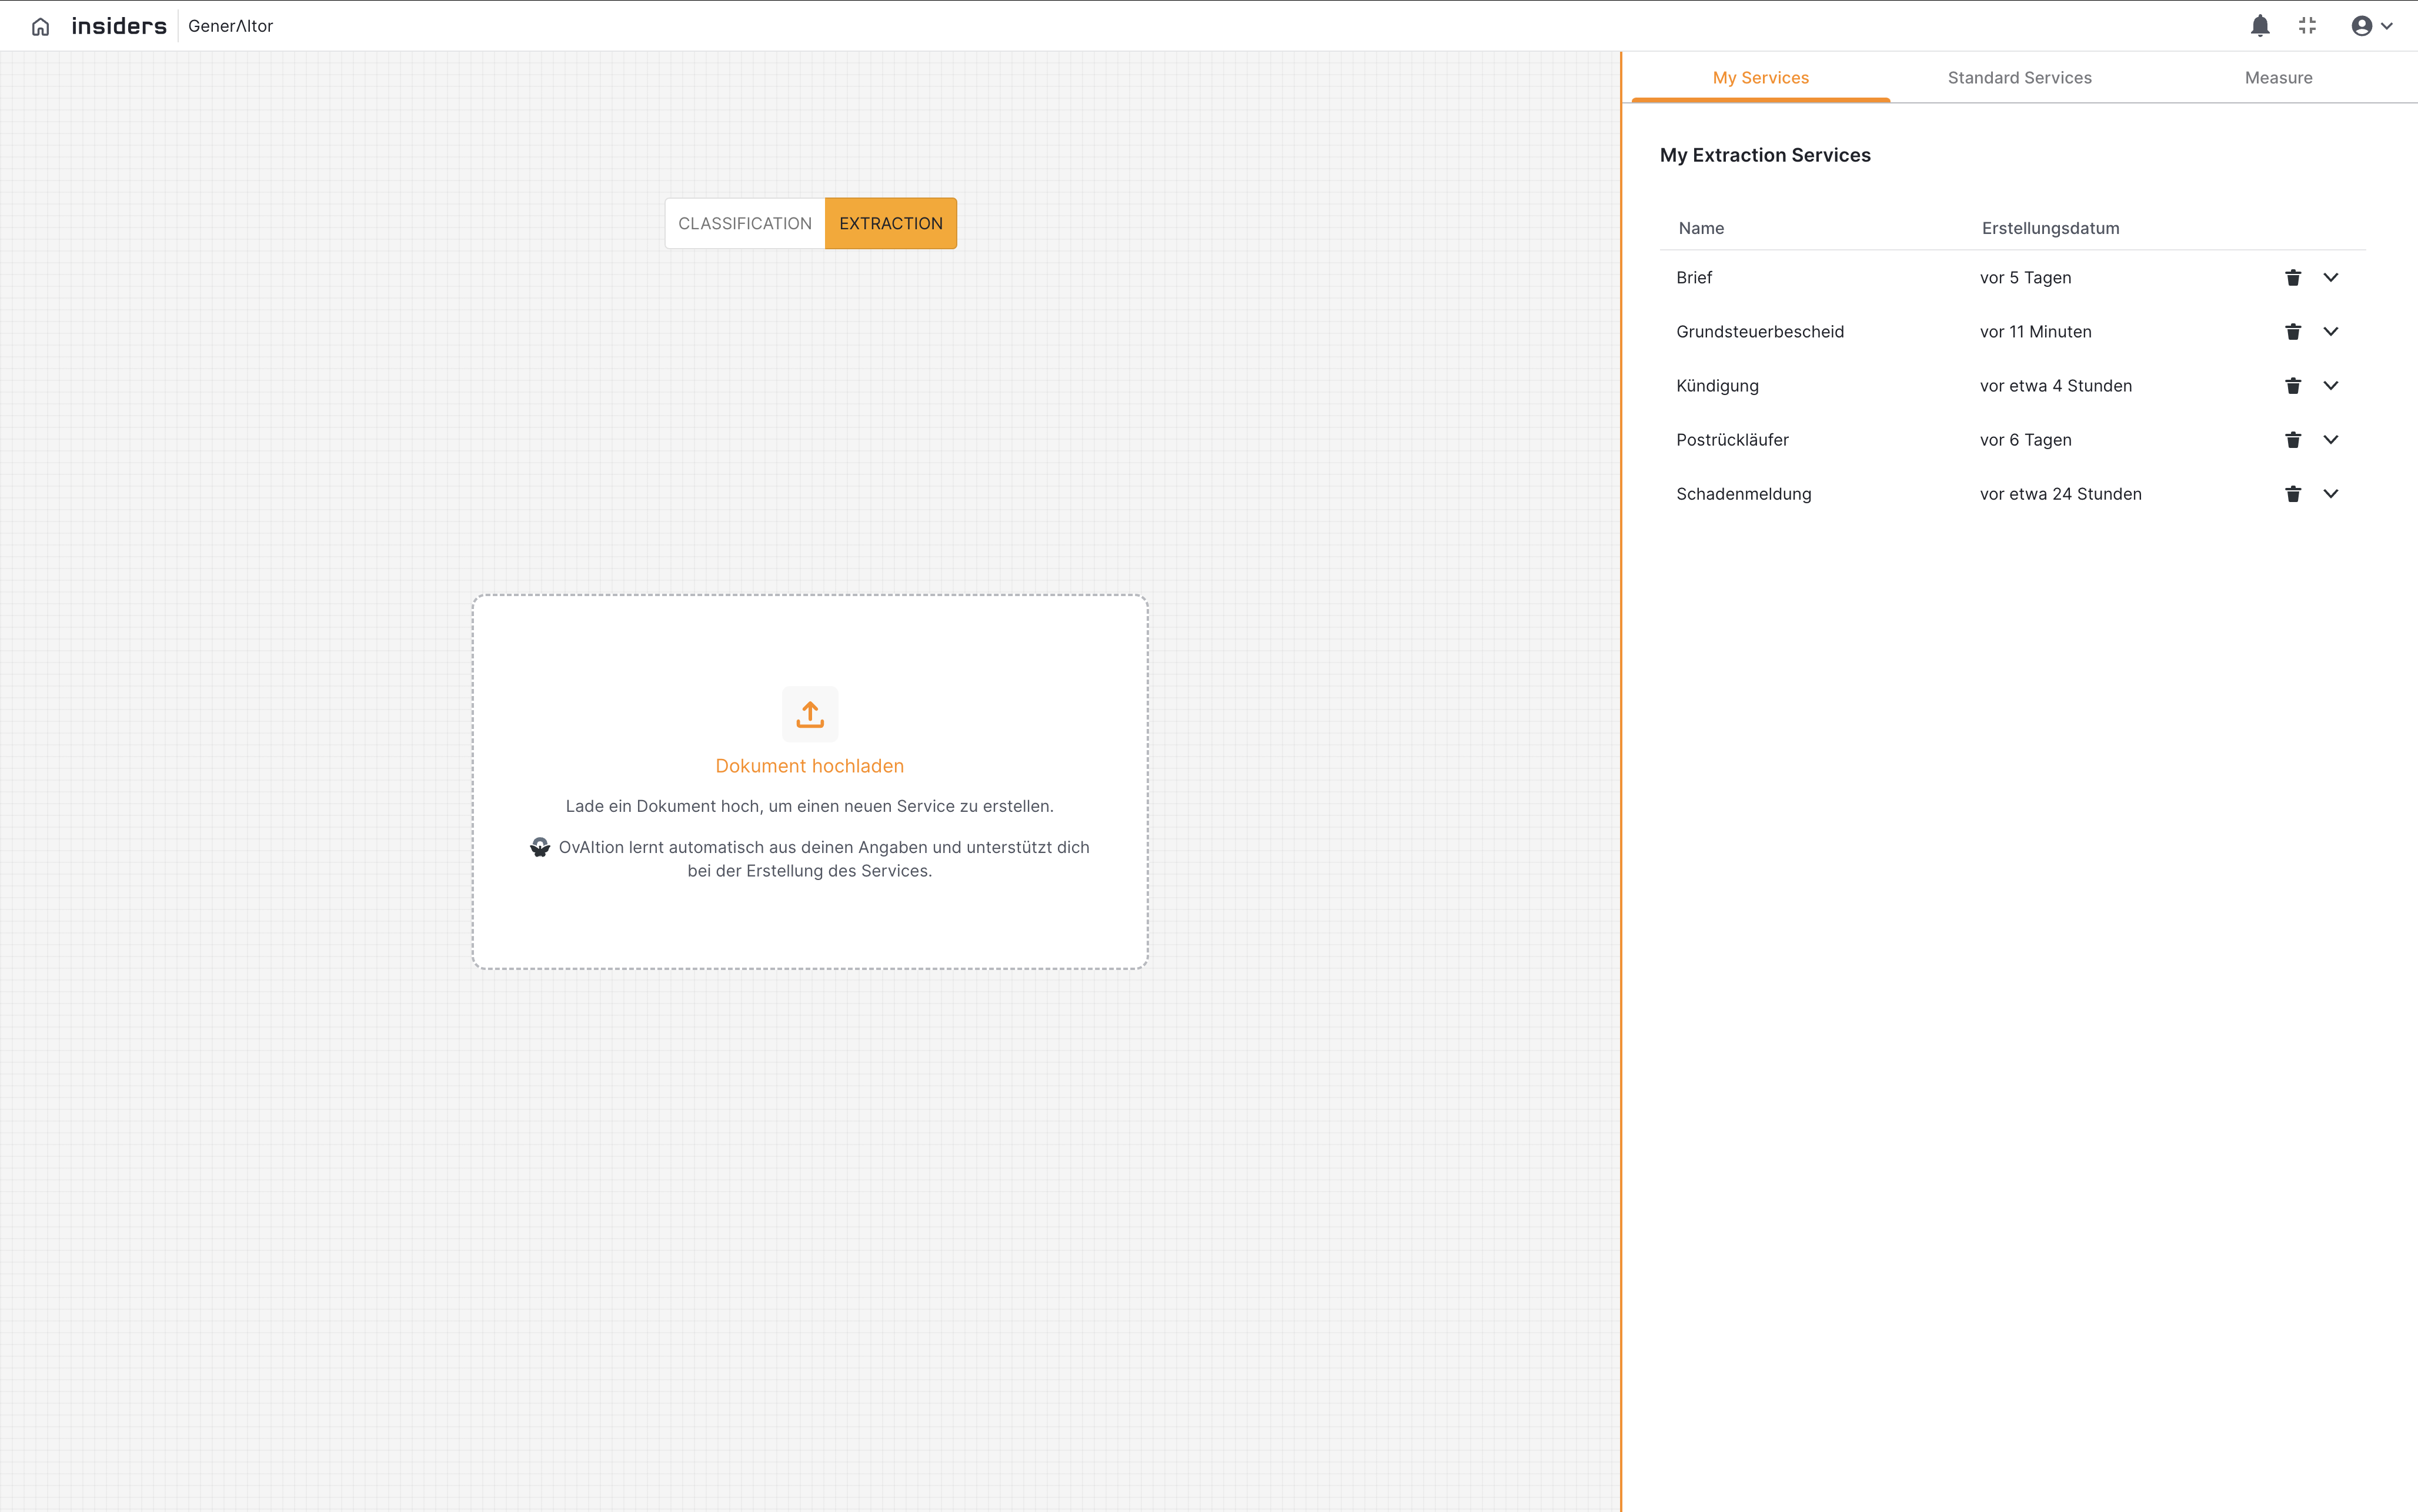Click the exit fullscreen icon
Viewport: 2418px width, 1512px height.
[2307, 26]
